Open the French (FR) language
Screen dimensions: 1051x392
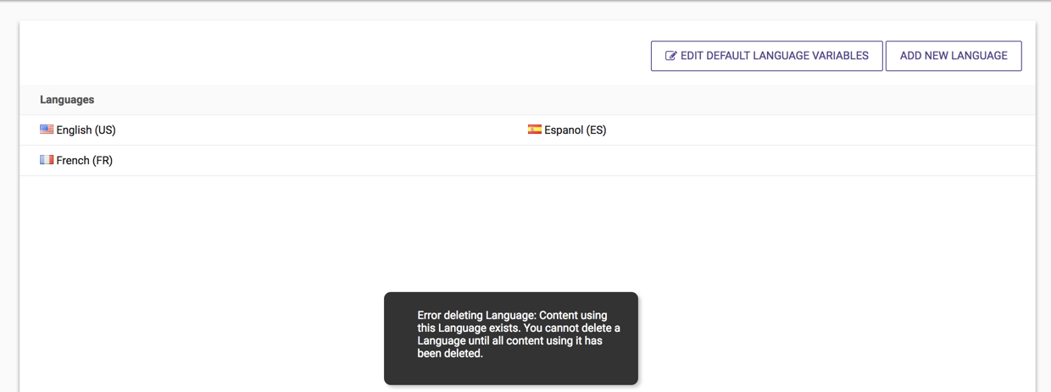84,161
